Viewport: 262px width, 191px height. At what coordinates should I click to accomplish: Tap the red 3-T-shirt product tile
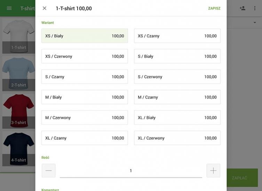pos(19,111)
